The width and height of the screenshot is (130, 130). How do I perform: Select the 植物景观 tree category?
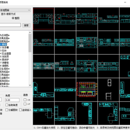pos(5,84)
